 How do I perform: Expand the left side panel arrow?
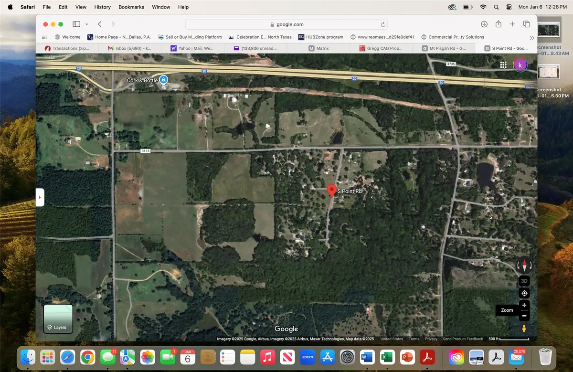40,196
